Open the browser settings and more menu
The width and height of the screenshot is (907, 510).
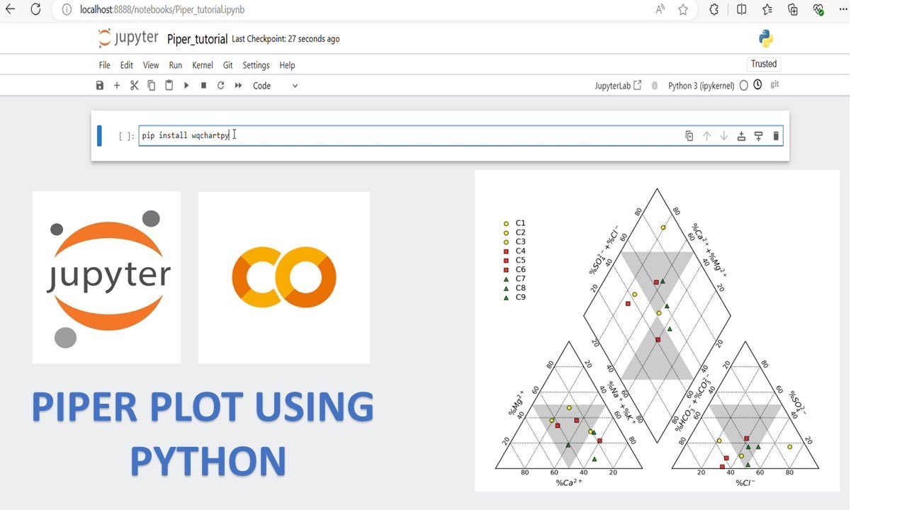coord(843,10)
